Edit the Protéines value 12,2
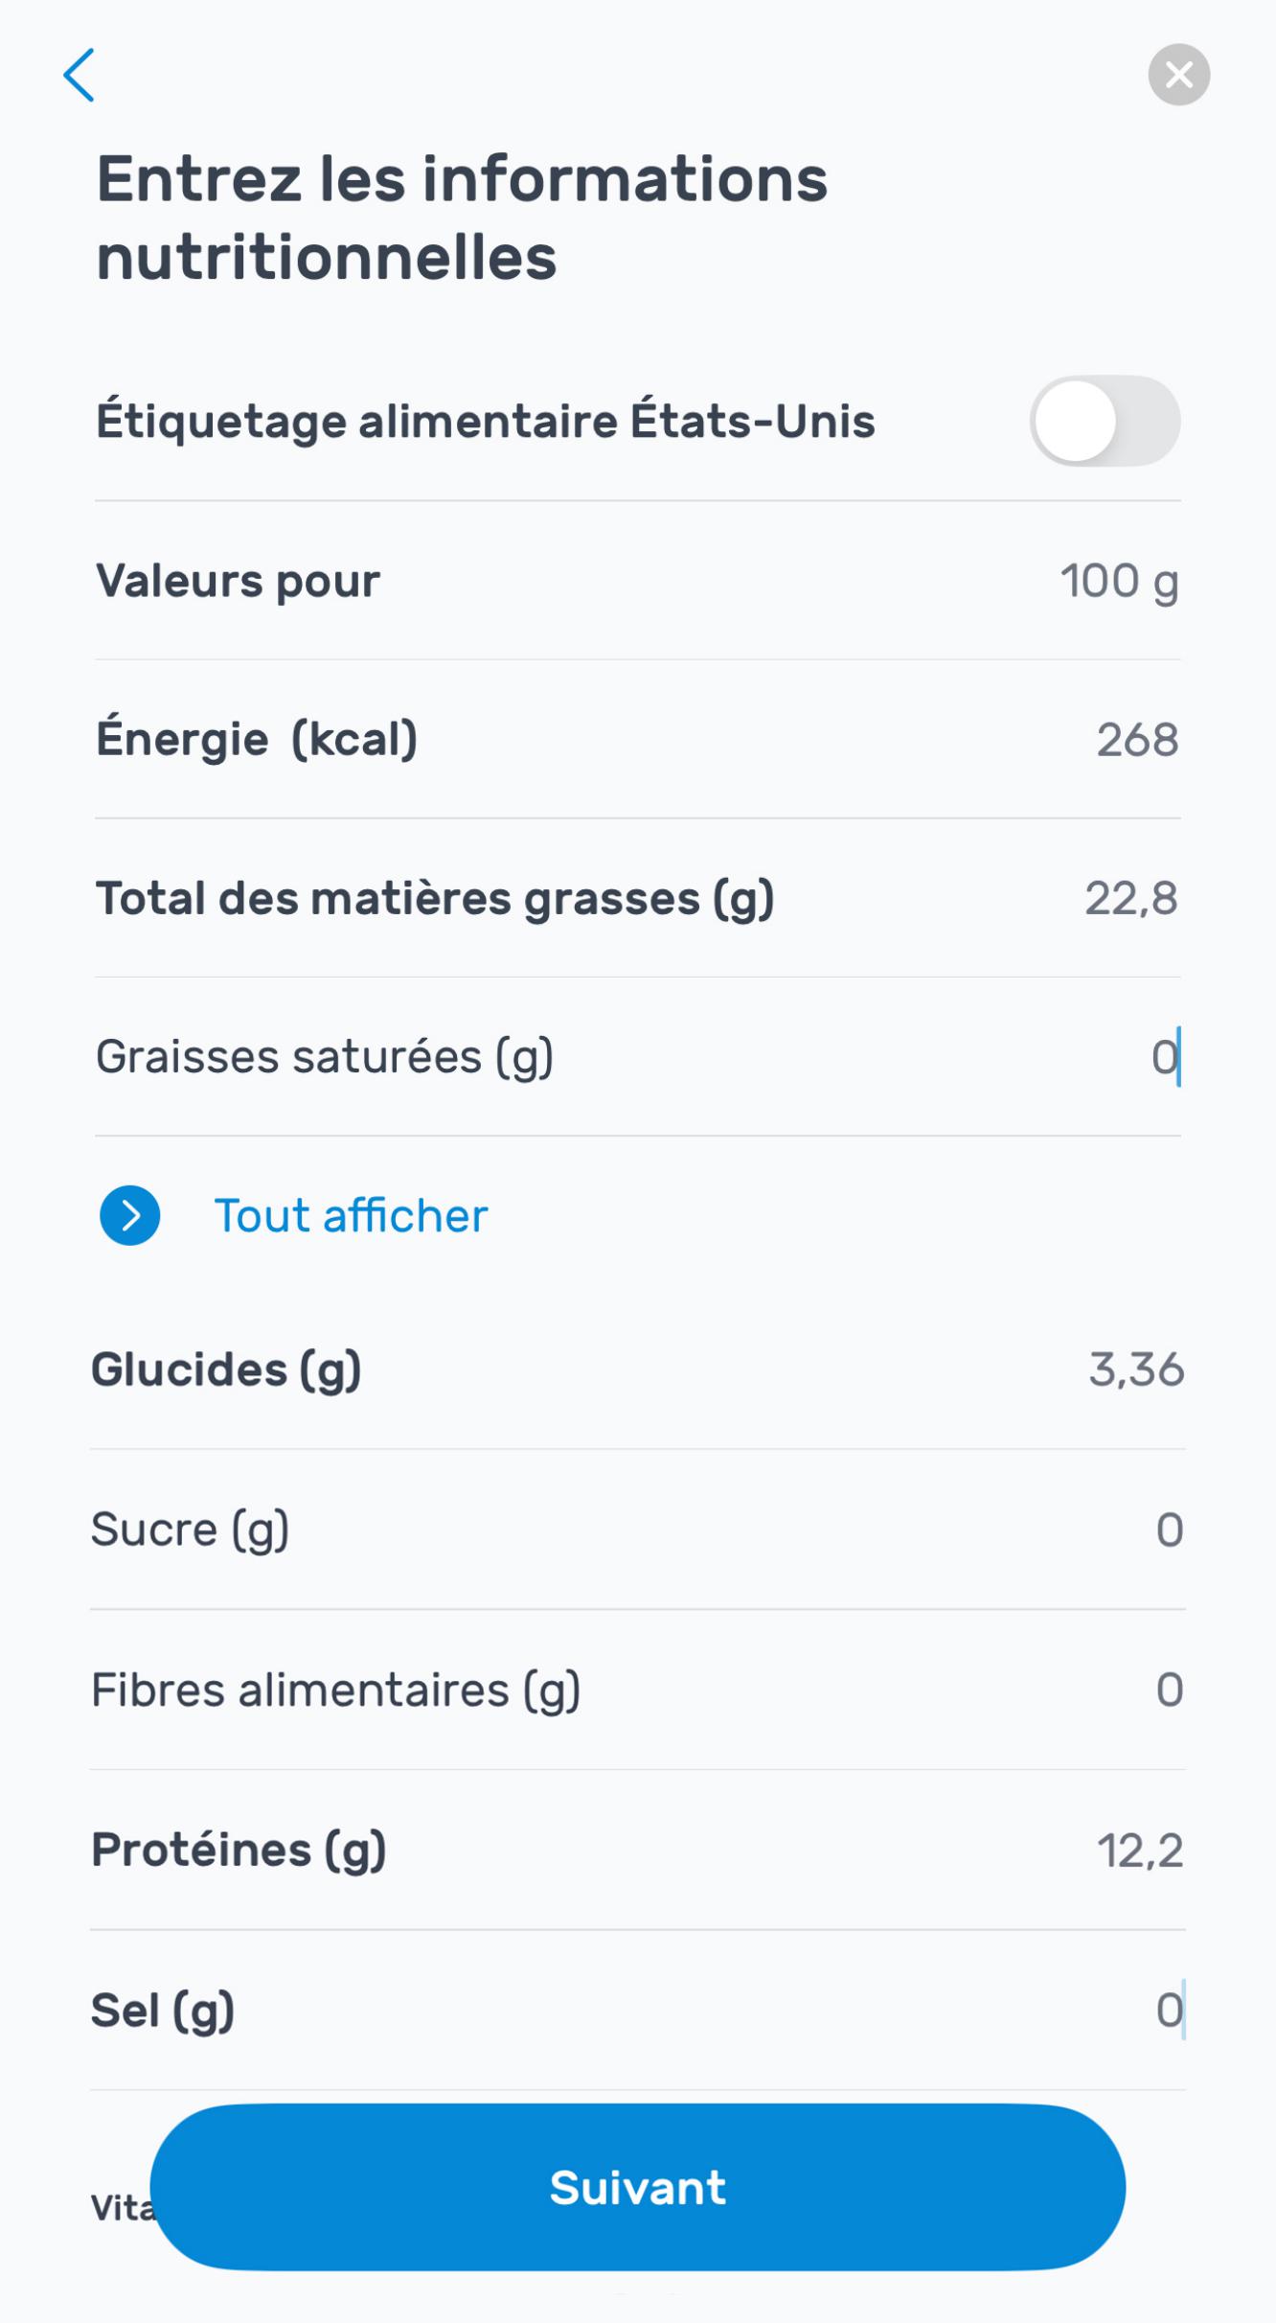The height and width of the screenshot is (2323, 1276). tap(1140, 1851)
